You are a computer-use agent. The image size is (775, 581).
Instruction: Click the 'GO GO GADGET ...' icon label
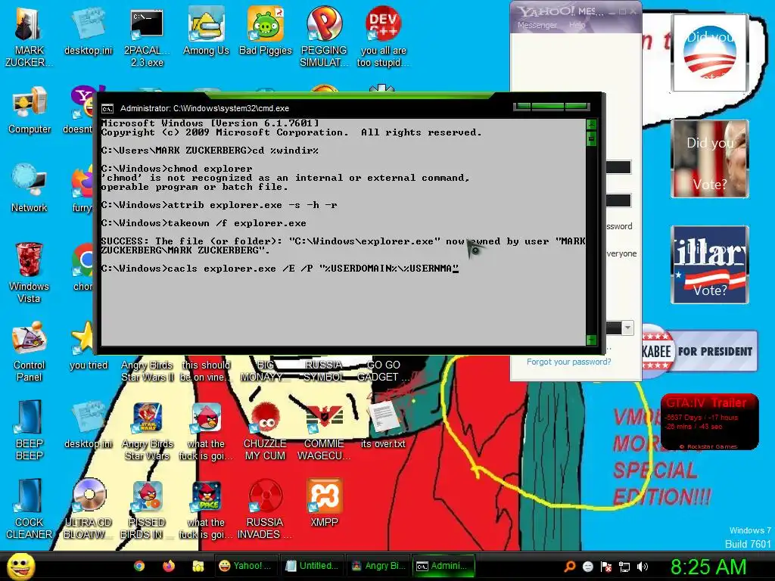(384, 371)
